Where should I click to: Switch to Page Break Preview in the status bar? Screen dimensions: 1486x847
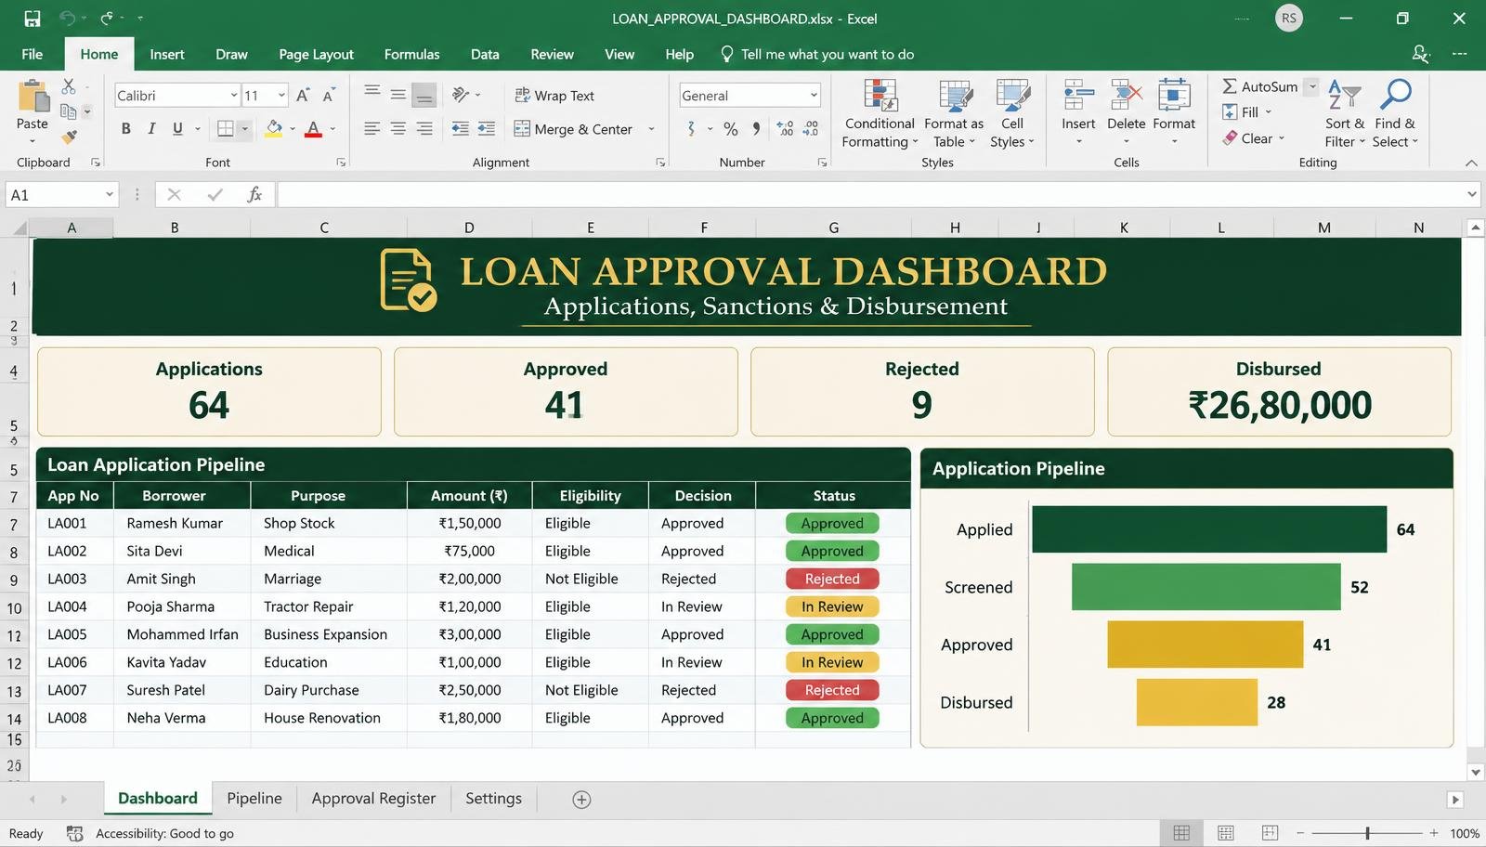point(1270,833)
